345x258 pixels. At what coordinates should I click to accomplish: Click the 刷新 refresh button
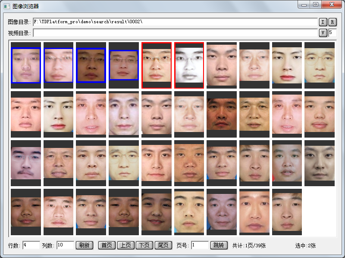(85, 245)
